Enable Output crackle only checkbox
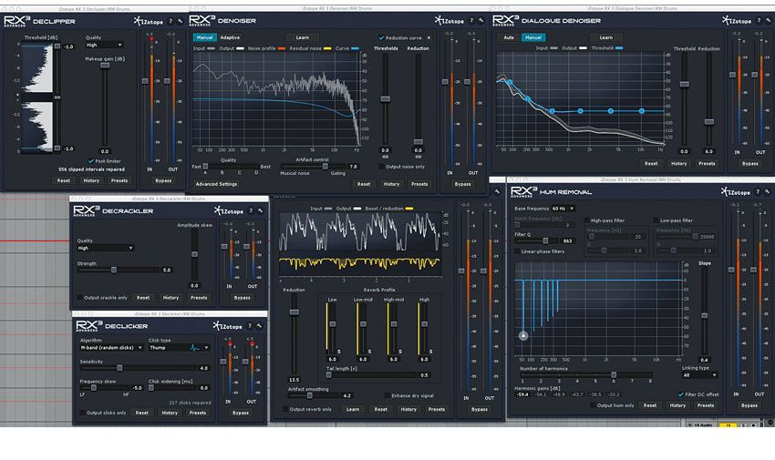775x460 pixels. tap(79, 298)
